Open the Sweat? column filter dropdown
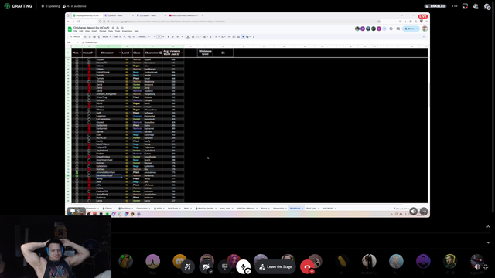 [94, 53]
